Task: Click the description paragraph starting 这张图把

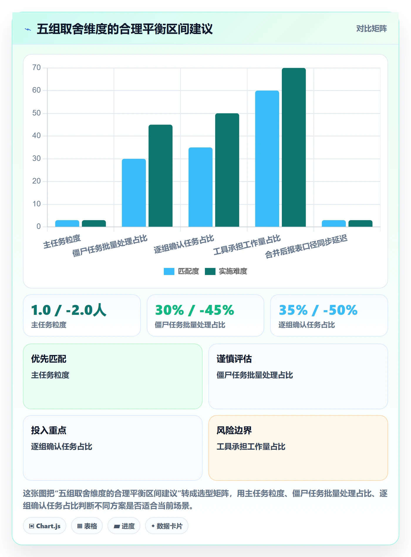Action: (x=205, y=500)
